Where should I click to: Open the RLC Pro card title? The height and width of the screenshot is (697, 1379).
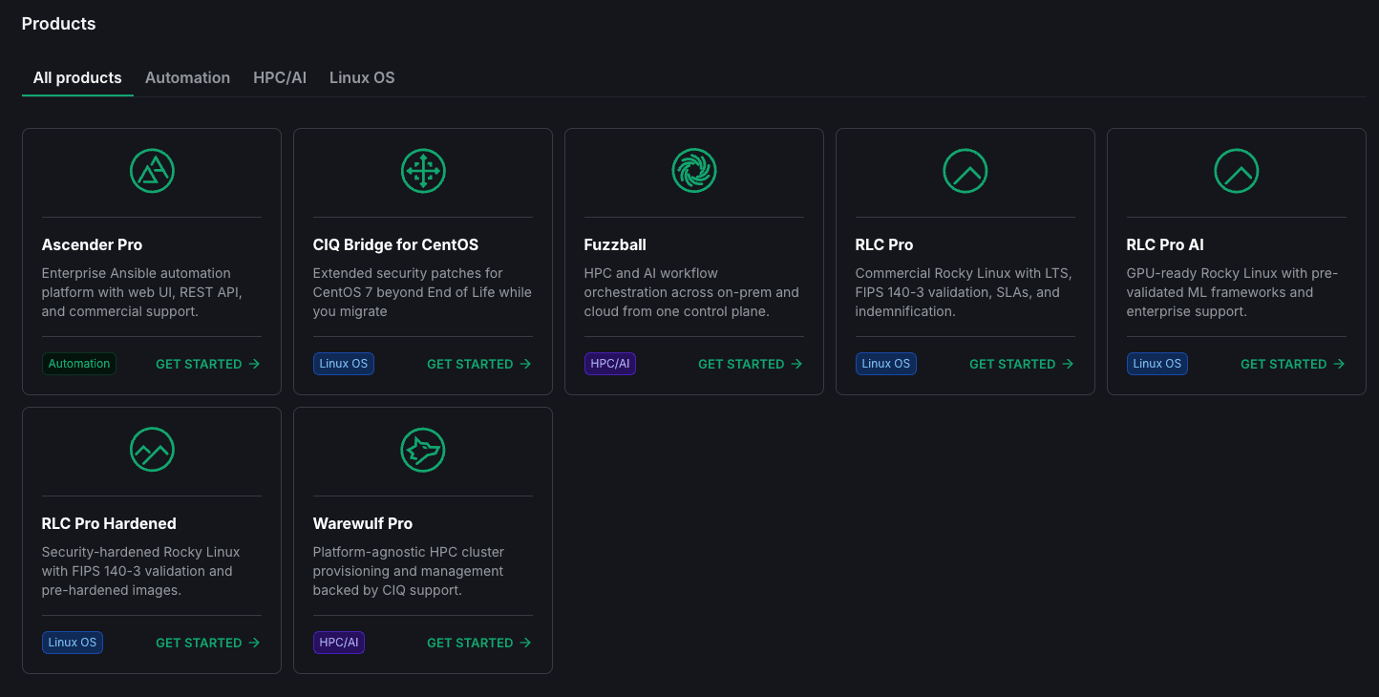point(884,244)
